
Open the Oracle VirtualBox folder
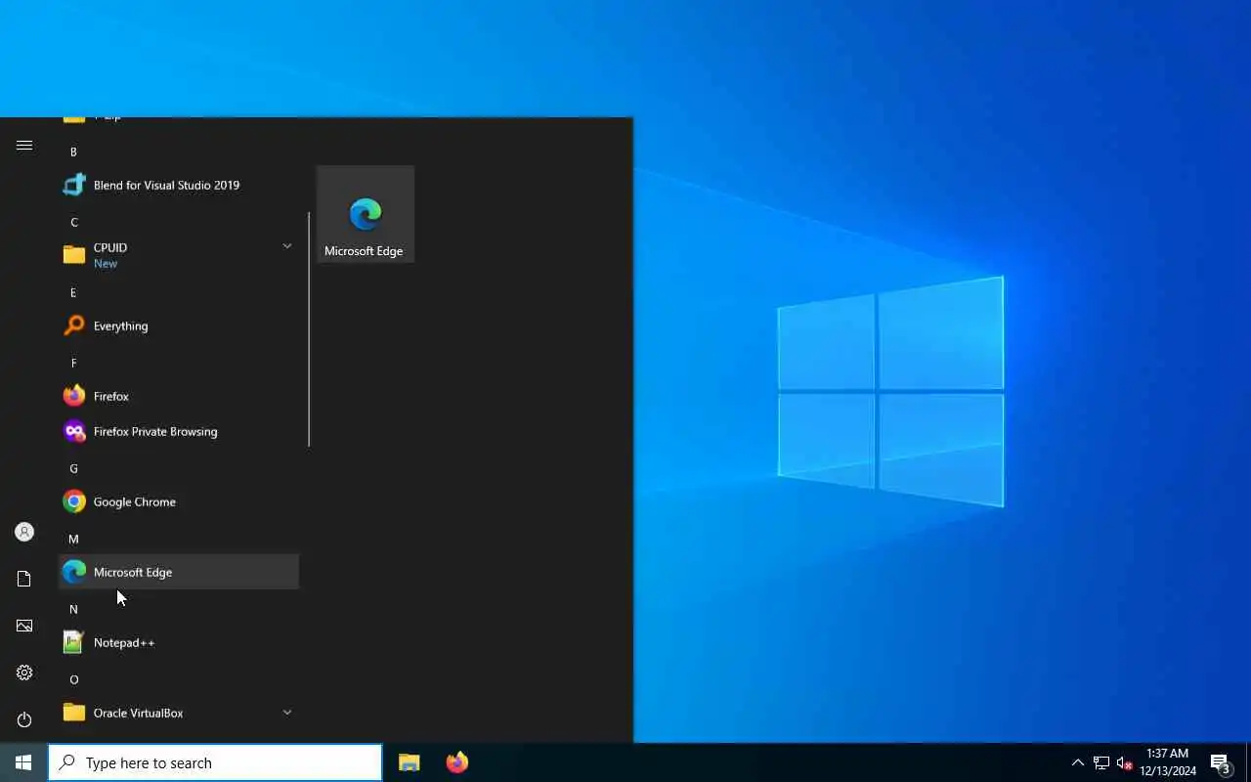coord(179,713)
